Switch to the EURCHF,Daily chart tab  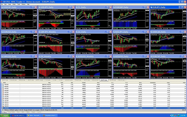[121, 80]
